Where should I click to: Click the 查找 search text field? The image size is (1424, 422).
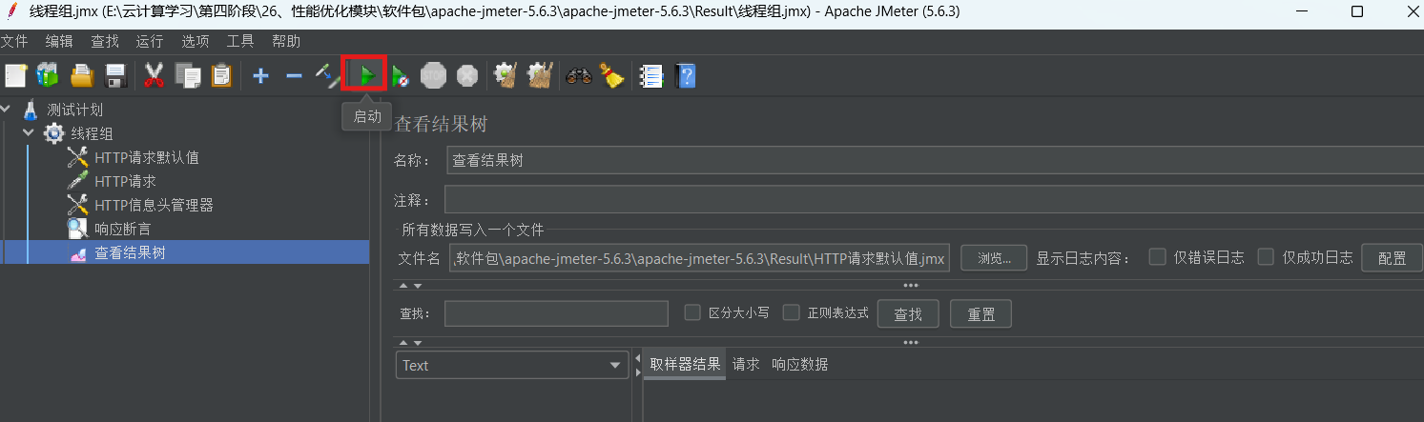click(556, 313)
